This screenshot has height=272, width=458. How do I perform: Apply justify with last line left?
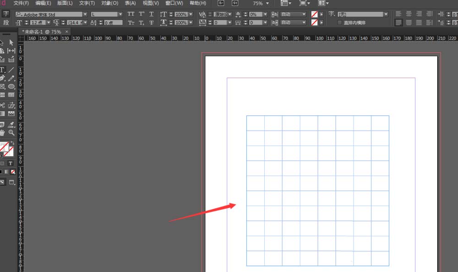point(398,22)
